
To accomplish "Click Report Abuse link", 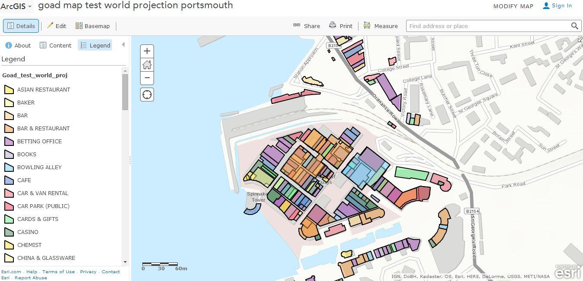I will [x=31, y=278].
